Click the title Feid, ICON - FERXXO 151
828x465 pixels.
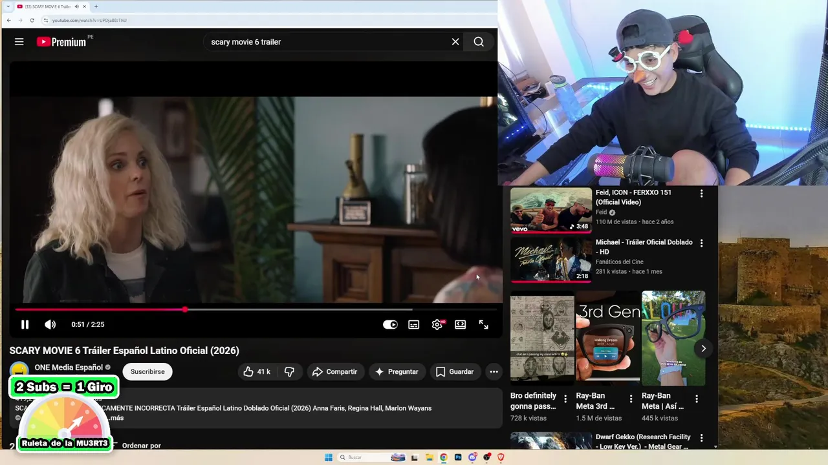coord(634,197)
